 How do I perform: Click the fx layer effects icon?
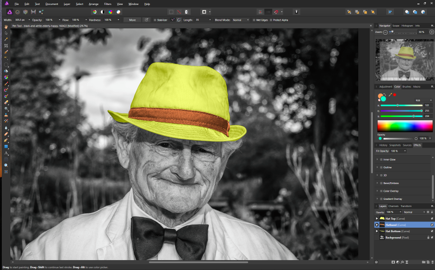coord(402,262)
